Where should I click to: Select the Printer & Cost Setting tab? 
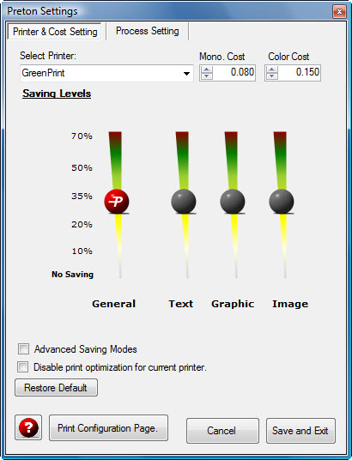click(x=55, y=32)
